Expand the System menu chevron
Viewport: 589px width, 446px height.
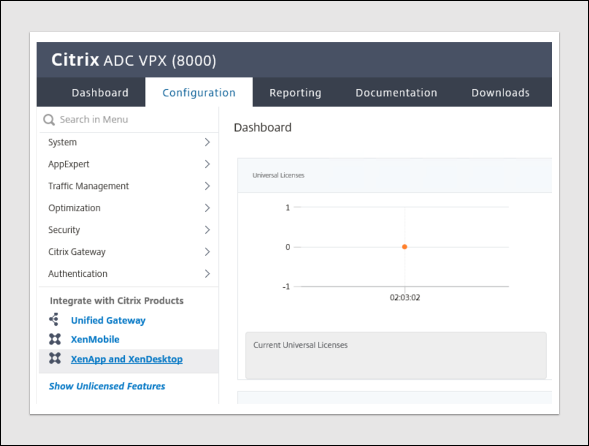tap(207, 142)
